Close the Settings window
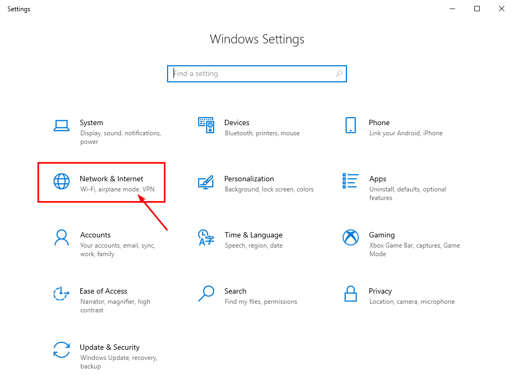Viewport: 514px width, 392px height. point(502,9)
